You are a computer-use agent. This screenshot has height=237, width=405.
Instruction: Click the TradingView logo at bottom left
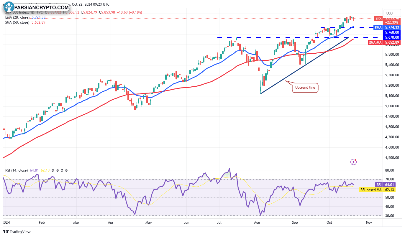point(17,232)
